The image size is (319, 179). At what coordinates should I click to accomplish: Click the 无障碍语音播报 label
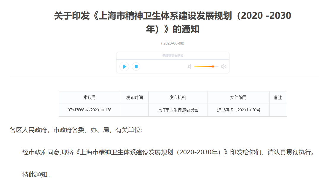(x=173, y=56)
